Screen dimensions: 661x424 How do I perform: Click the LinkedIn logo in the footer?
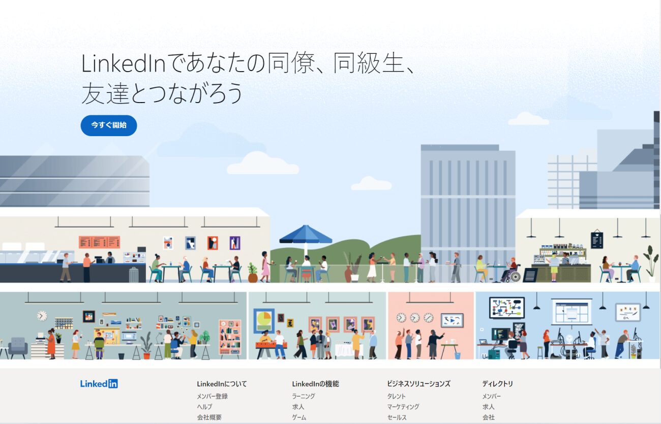(x=99, y=384)
